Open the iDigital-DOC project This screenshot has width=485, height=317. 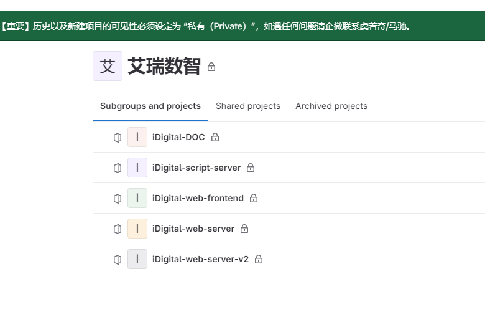point(178,137)
